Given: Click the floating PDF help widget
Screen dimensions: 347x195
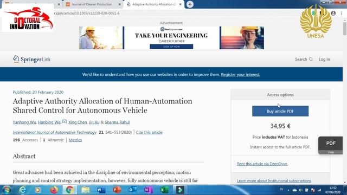Looking at the screenshot, I should [331, 145].
